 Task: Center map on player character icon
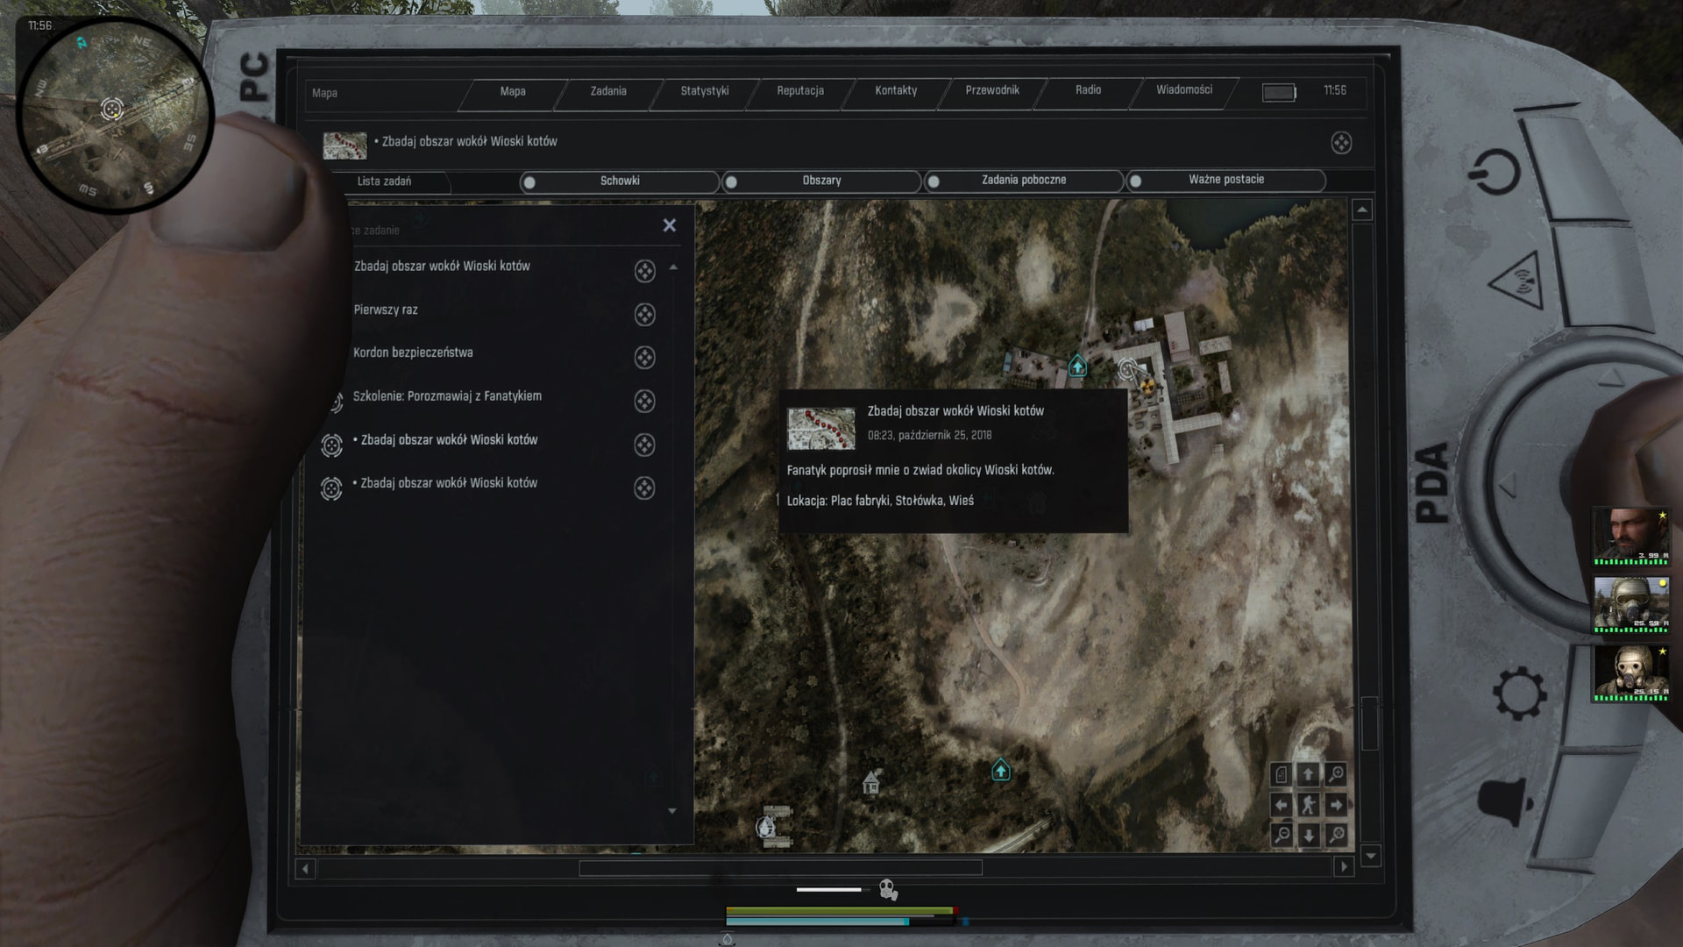tap(1309, 805)
